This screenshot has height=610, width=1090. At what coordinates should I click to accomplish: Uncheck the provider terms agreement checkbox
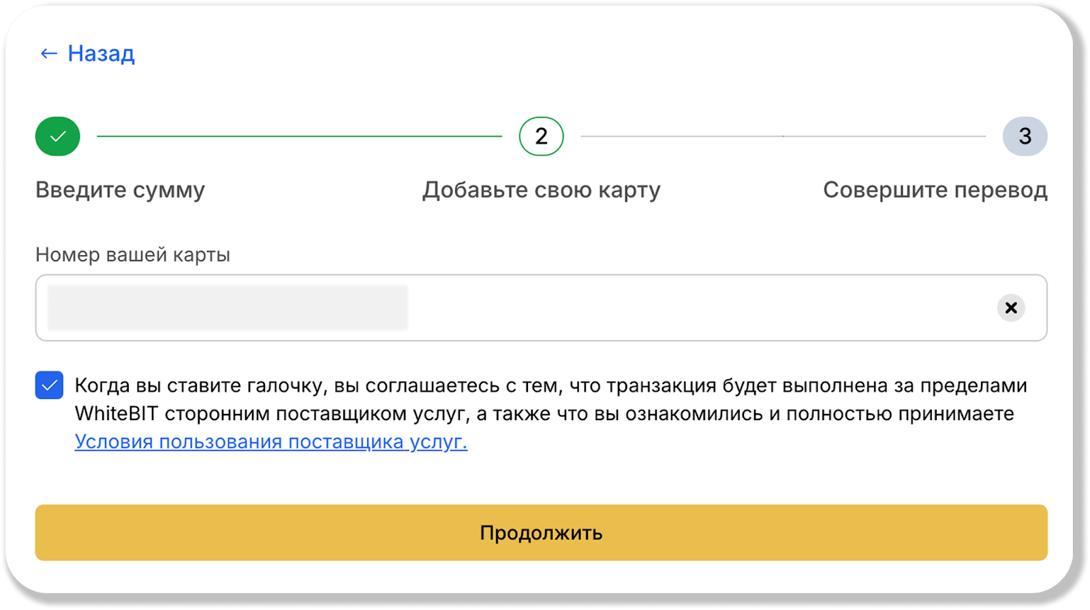(x=50, y=385)
